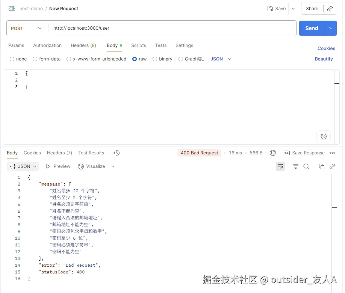
Task: Click the request URL input field
Action: 172,28
